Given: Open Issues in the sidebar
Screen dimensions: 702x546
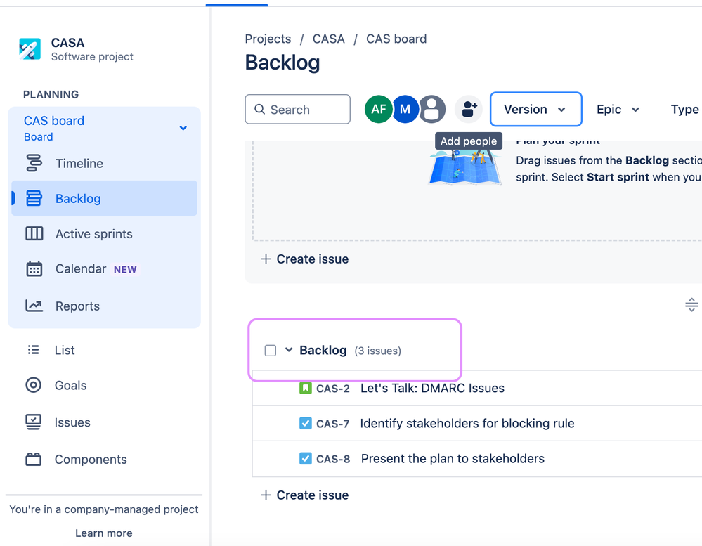Looking at the screenshot, I should tap(104, 422).
